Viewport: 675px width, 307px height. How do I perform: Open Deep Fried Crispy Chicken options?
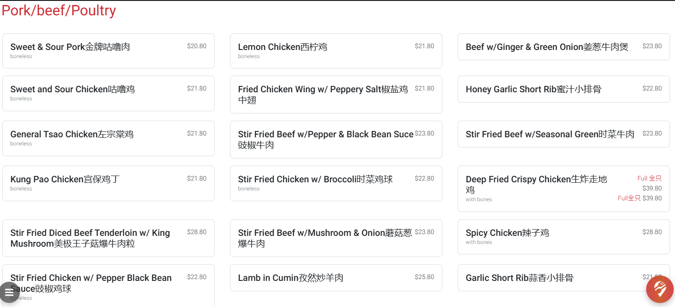click(x=563, y=189)
